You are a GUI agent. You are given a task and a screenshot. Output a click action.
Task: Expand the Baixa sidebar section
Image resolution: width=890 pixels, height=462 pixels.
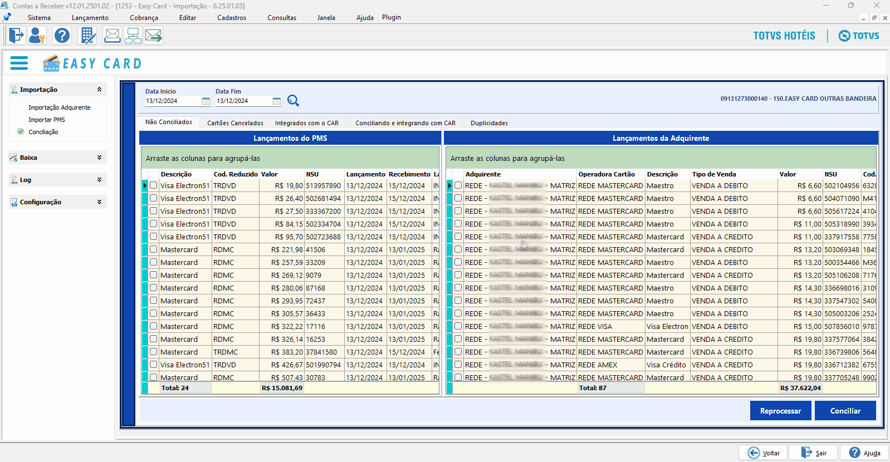point(99,158)
